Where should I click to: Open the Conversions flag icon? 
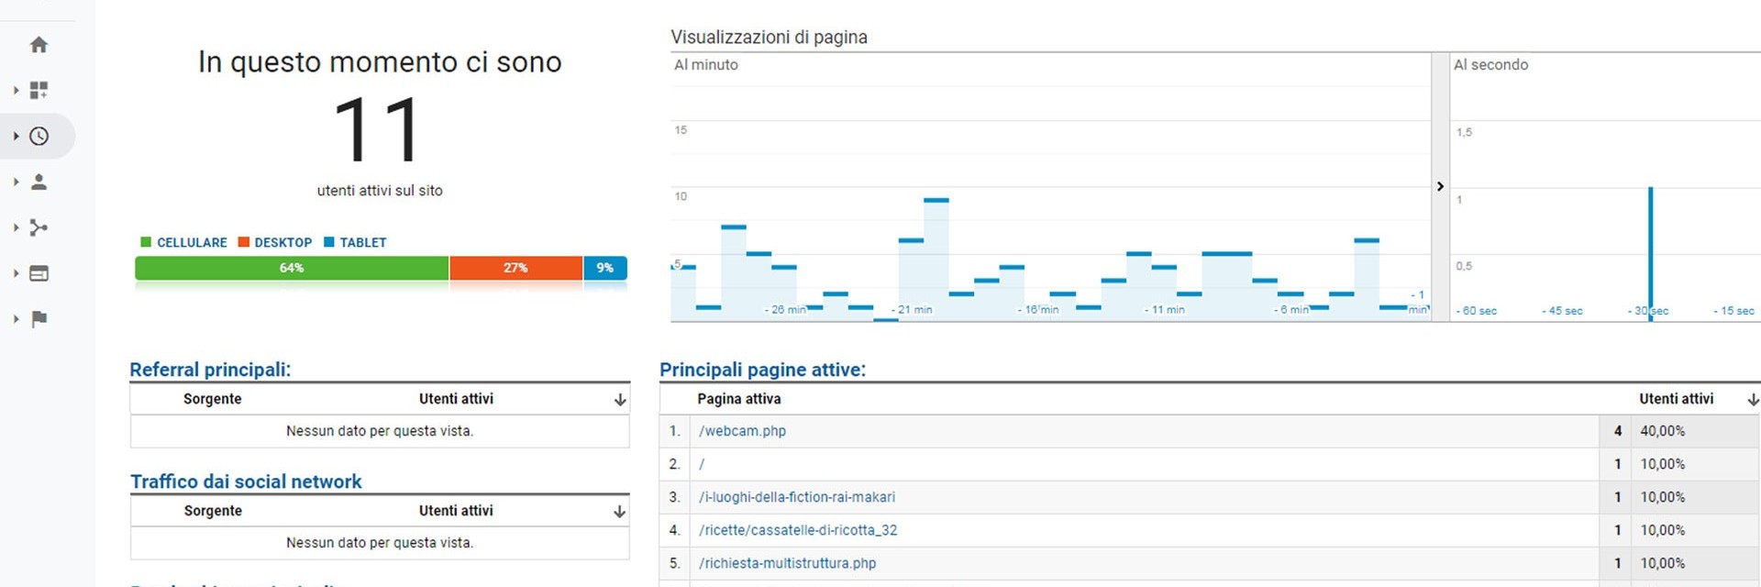coord(39,319)
